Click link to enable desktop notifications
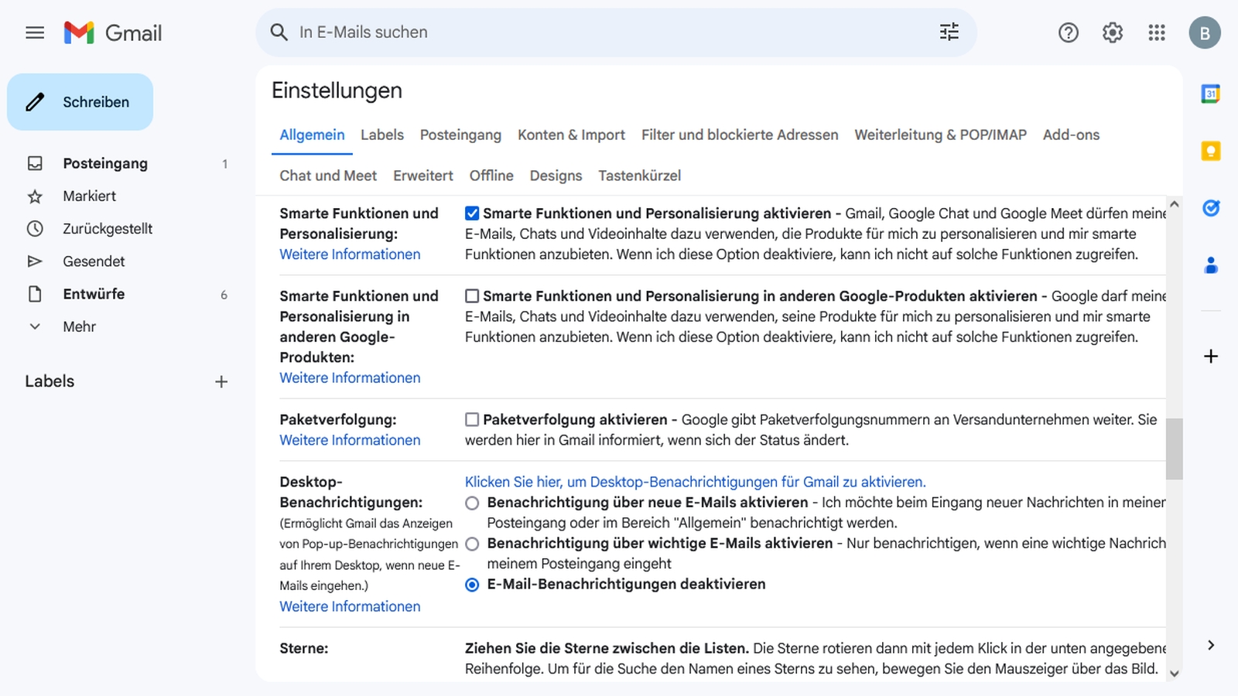Viewport: 1238px width, 696px height. coord(695,482)
